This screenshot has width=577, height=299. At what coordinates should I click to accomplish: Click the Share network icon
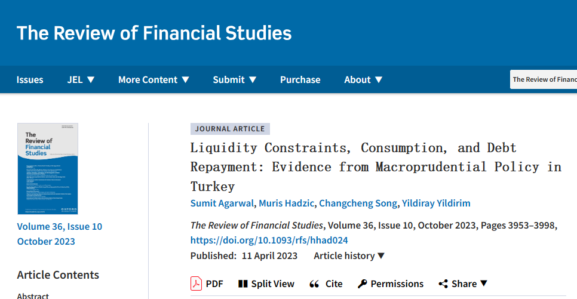443,284
